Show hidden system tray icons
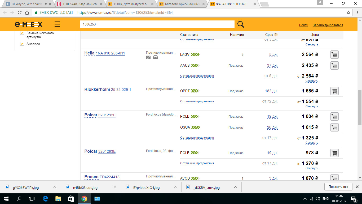 305,199
